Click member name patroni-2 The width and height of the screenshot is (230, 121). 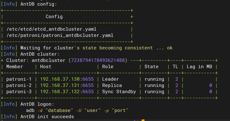tap(19, 85)
